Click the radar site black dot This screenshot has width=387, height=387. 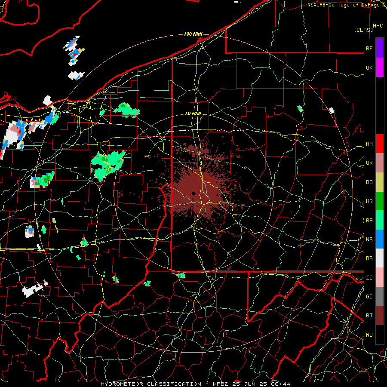[193, 193]
